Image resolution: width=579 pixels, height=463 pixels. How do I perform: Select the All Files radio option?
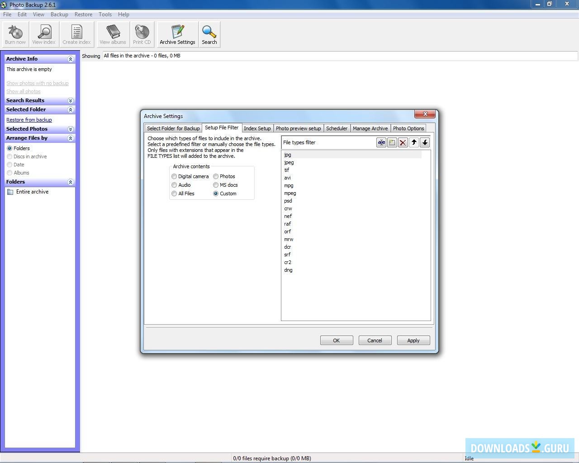174,194
